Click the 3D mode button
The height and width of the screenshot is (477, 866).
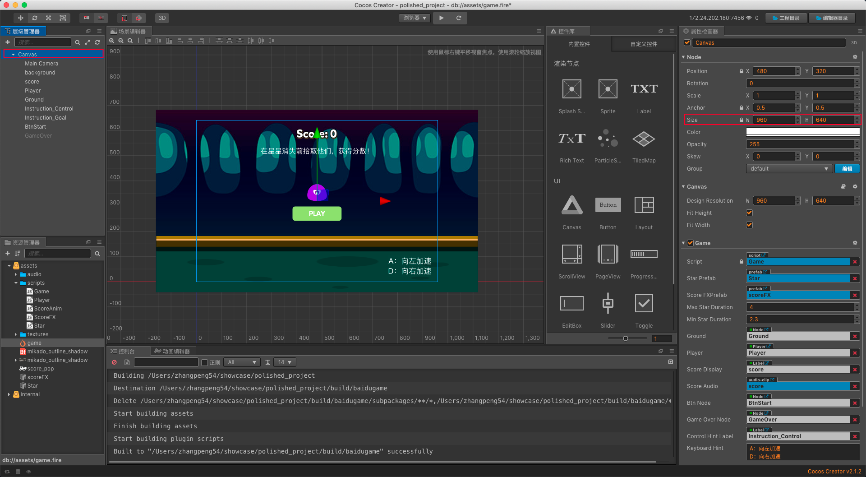[162, 18]
